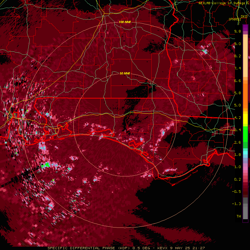This screenshot has width=250, height=250.
Task: Click the "6.6" color bar value
Action: 237,81
